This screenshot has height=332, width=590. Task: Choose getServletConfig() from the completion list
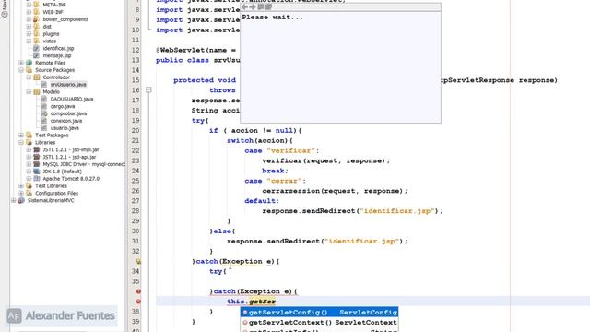[x=320, y=312]
